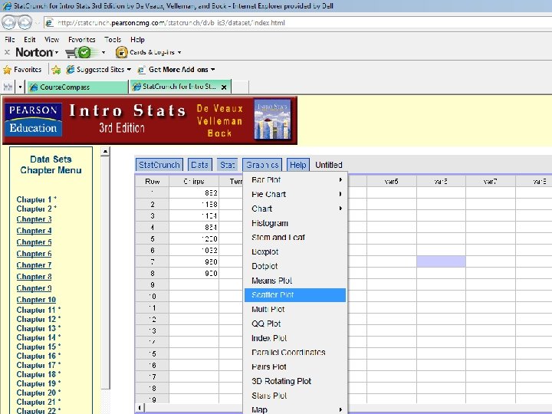
Task: Choose Pairs Plot
Action: click(x=295, y=366)
